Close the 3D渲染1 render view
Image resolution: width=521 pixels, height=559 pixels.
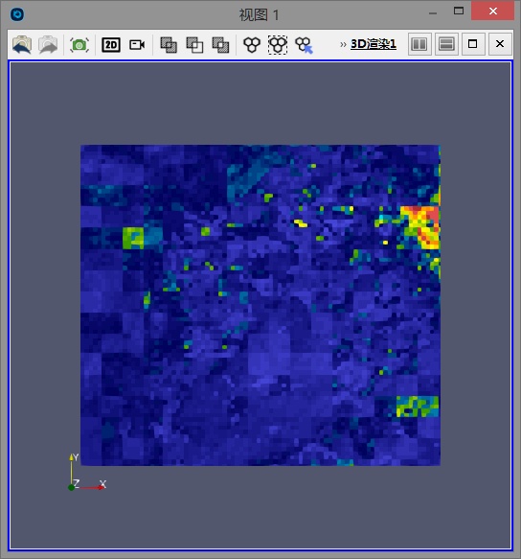tap(500, 44)
